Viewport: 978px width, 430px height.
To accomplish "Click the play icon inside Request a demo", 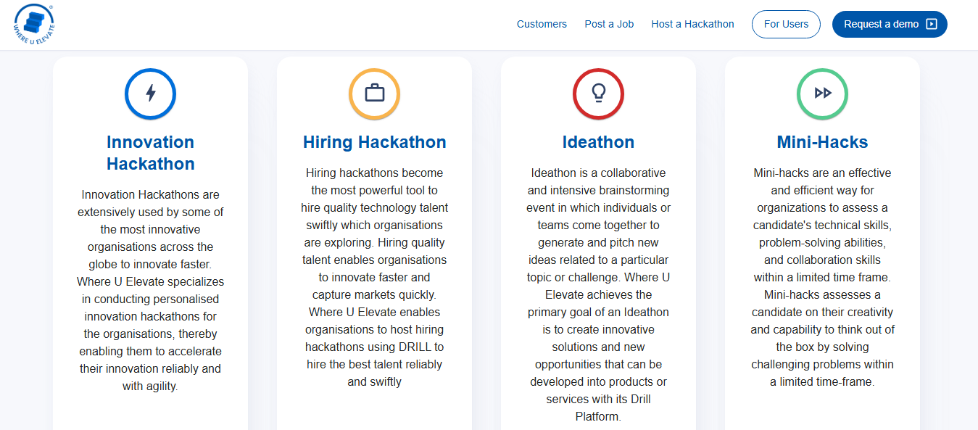I will point(932,24).
